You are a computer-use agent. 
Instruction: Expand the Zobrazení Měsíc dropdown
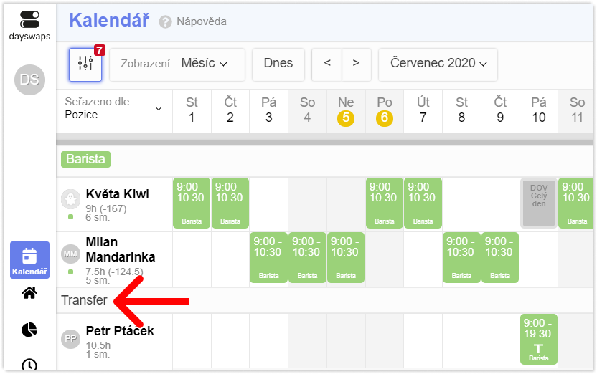[x=177, y=64]
